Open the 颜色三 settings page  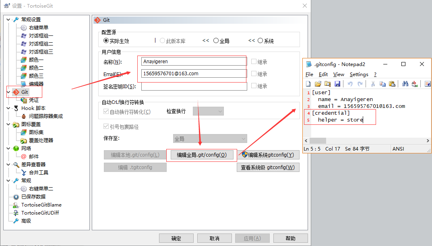click(x=36, y=76)
